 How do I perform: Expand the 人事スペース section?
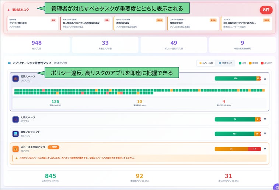point(265,119)
